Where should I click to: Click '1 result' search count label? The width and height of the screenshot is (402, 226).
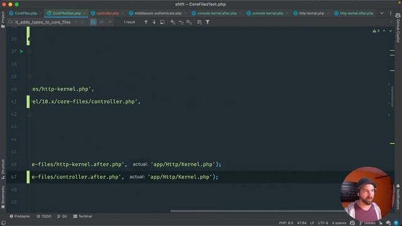tap(129, 23)
